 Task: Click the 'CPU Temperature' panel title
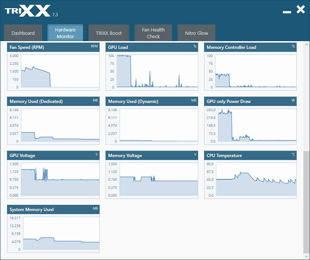224,156
